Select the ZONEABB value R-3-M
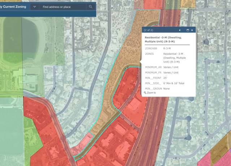The width and height of the screenshot is (231, 166). (x=167, y=48)
